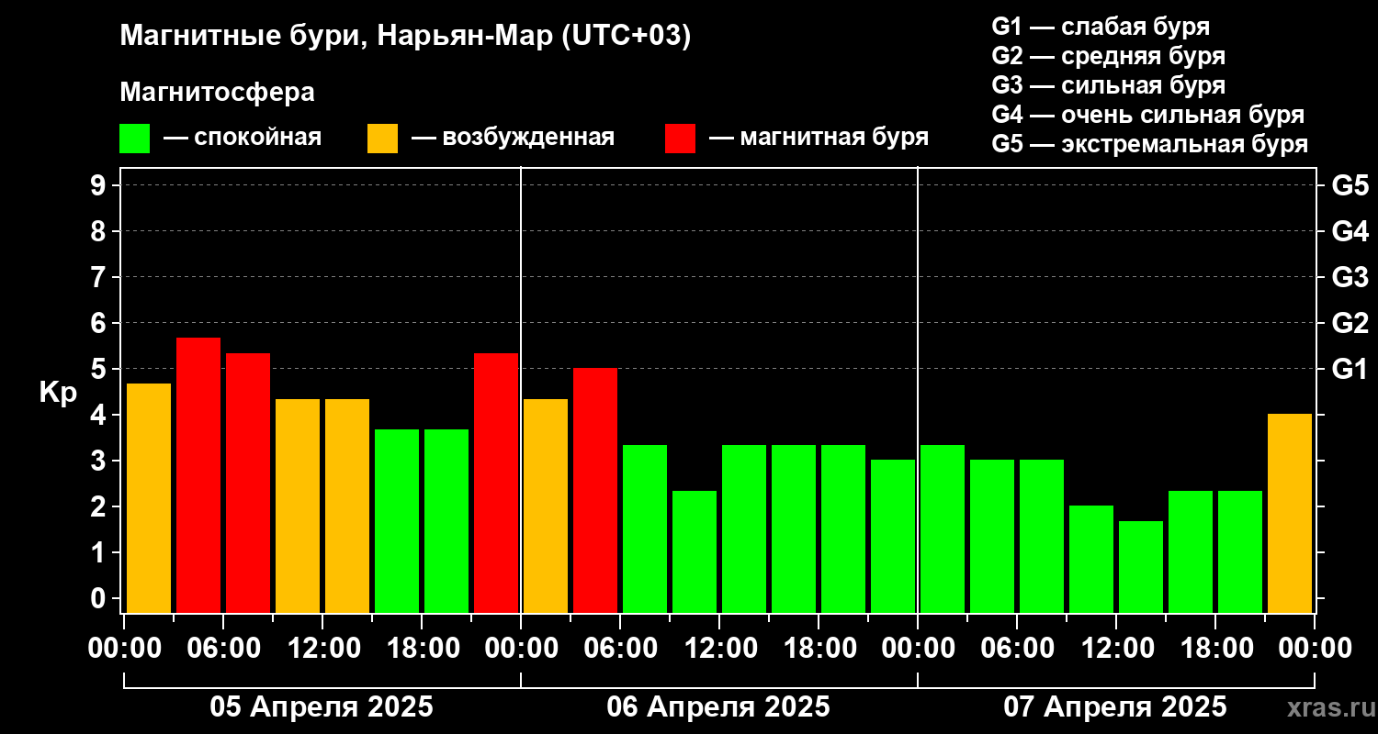Select the tallest red bar, 03:00–06:00 on 05 Апреля
1378x734 pixels.
198,475
